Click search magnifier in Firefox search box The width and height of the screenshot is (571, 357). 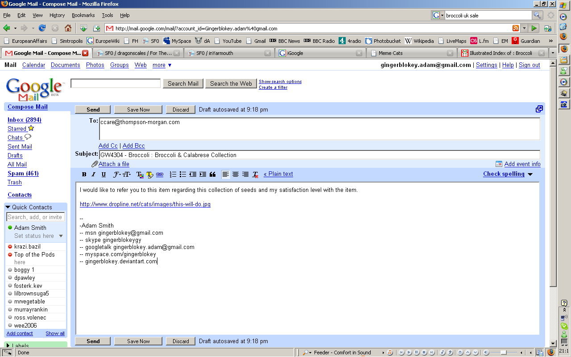[x=538, y=15]
